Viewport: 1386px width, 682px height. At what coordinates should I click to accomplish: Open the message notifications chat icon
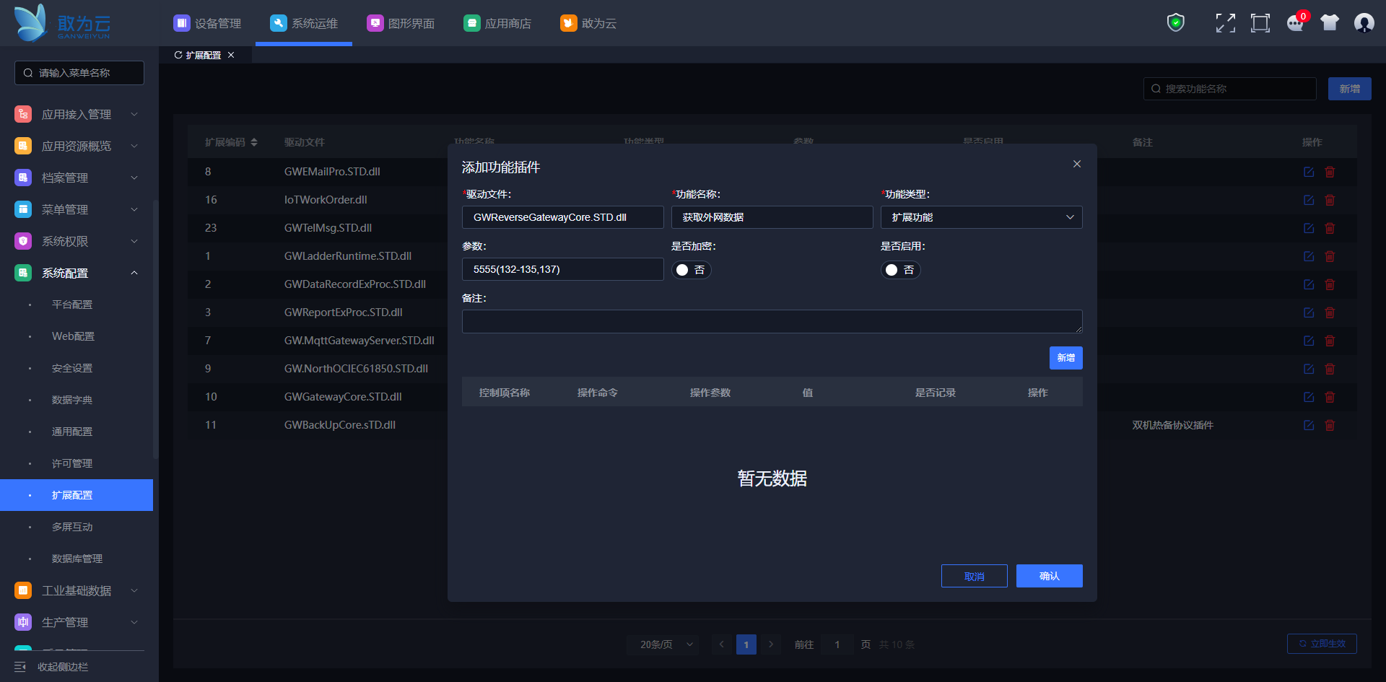tap(1295, 23)
